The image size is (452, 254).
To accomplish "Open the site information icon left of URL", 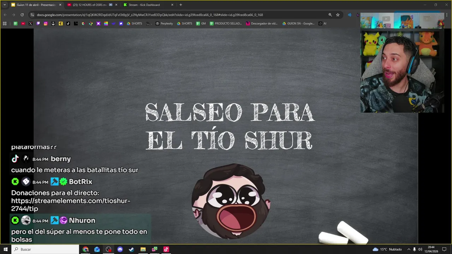I will tap(32, 15).
